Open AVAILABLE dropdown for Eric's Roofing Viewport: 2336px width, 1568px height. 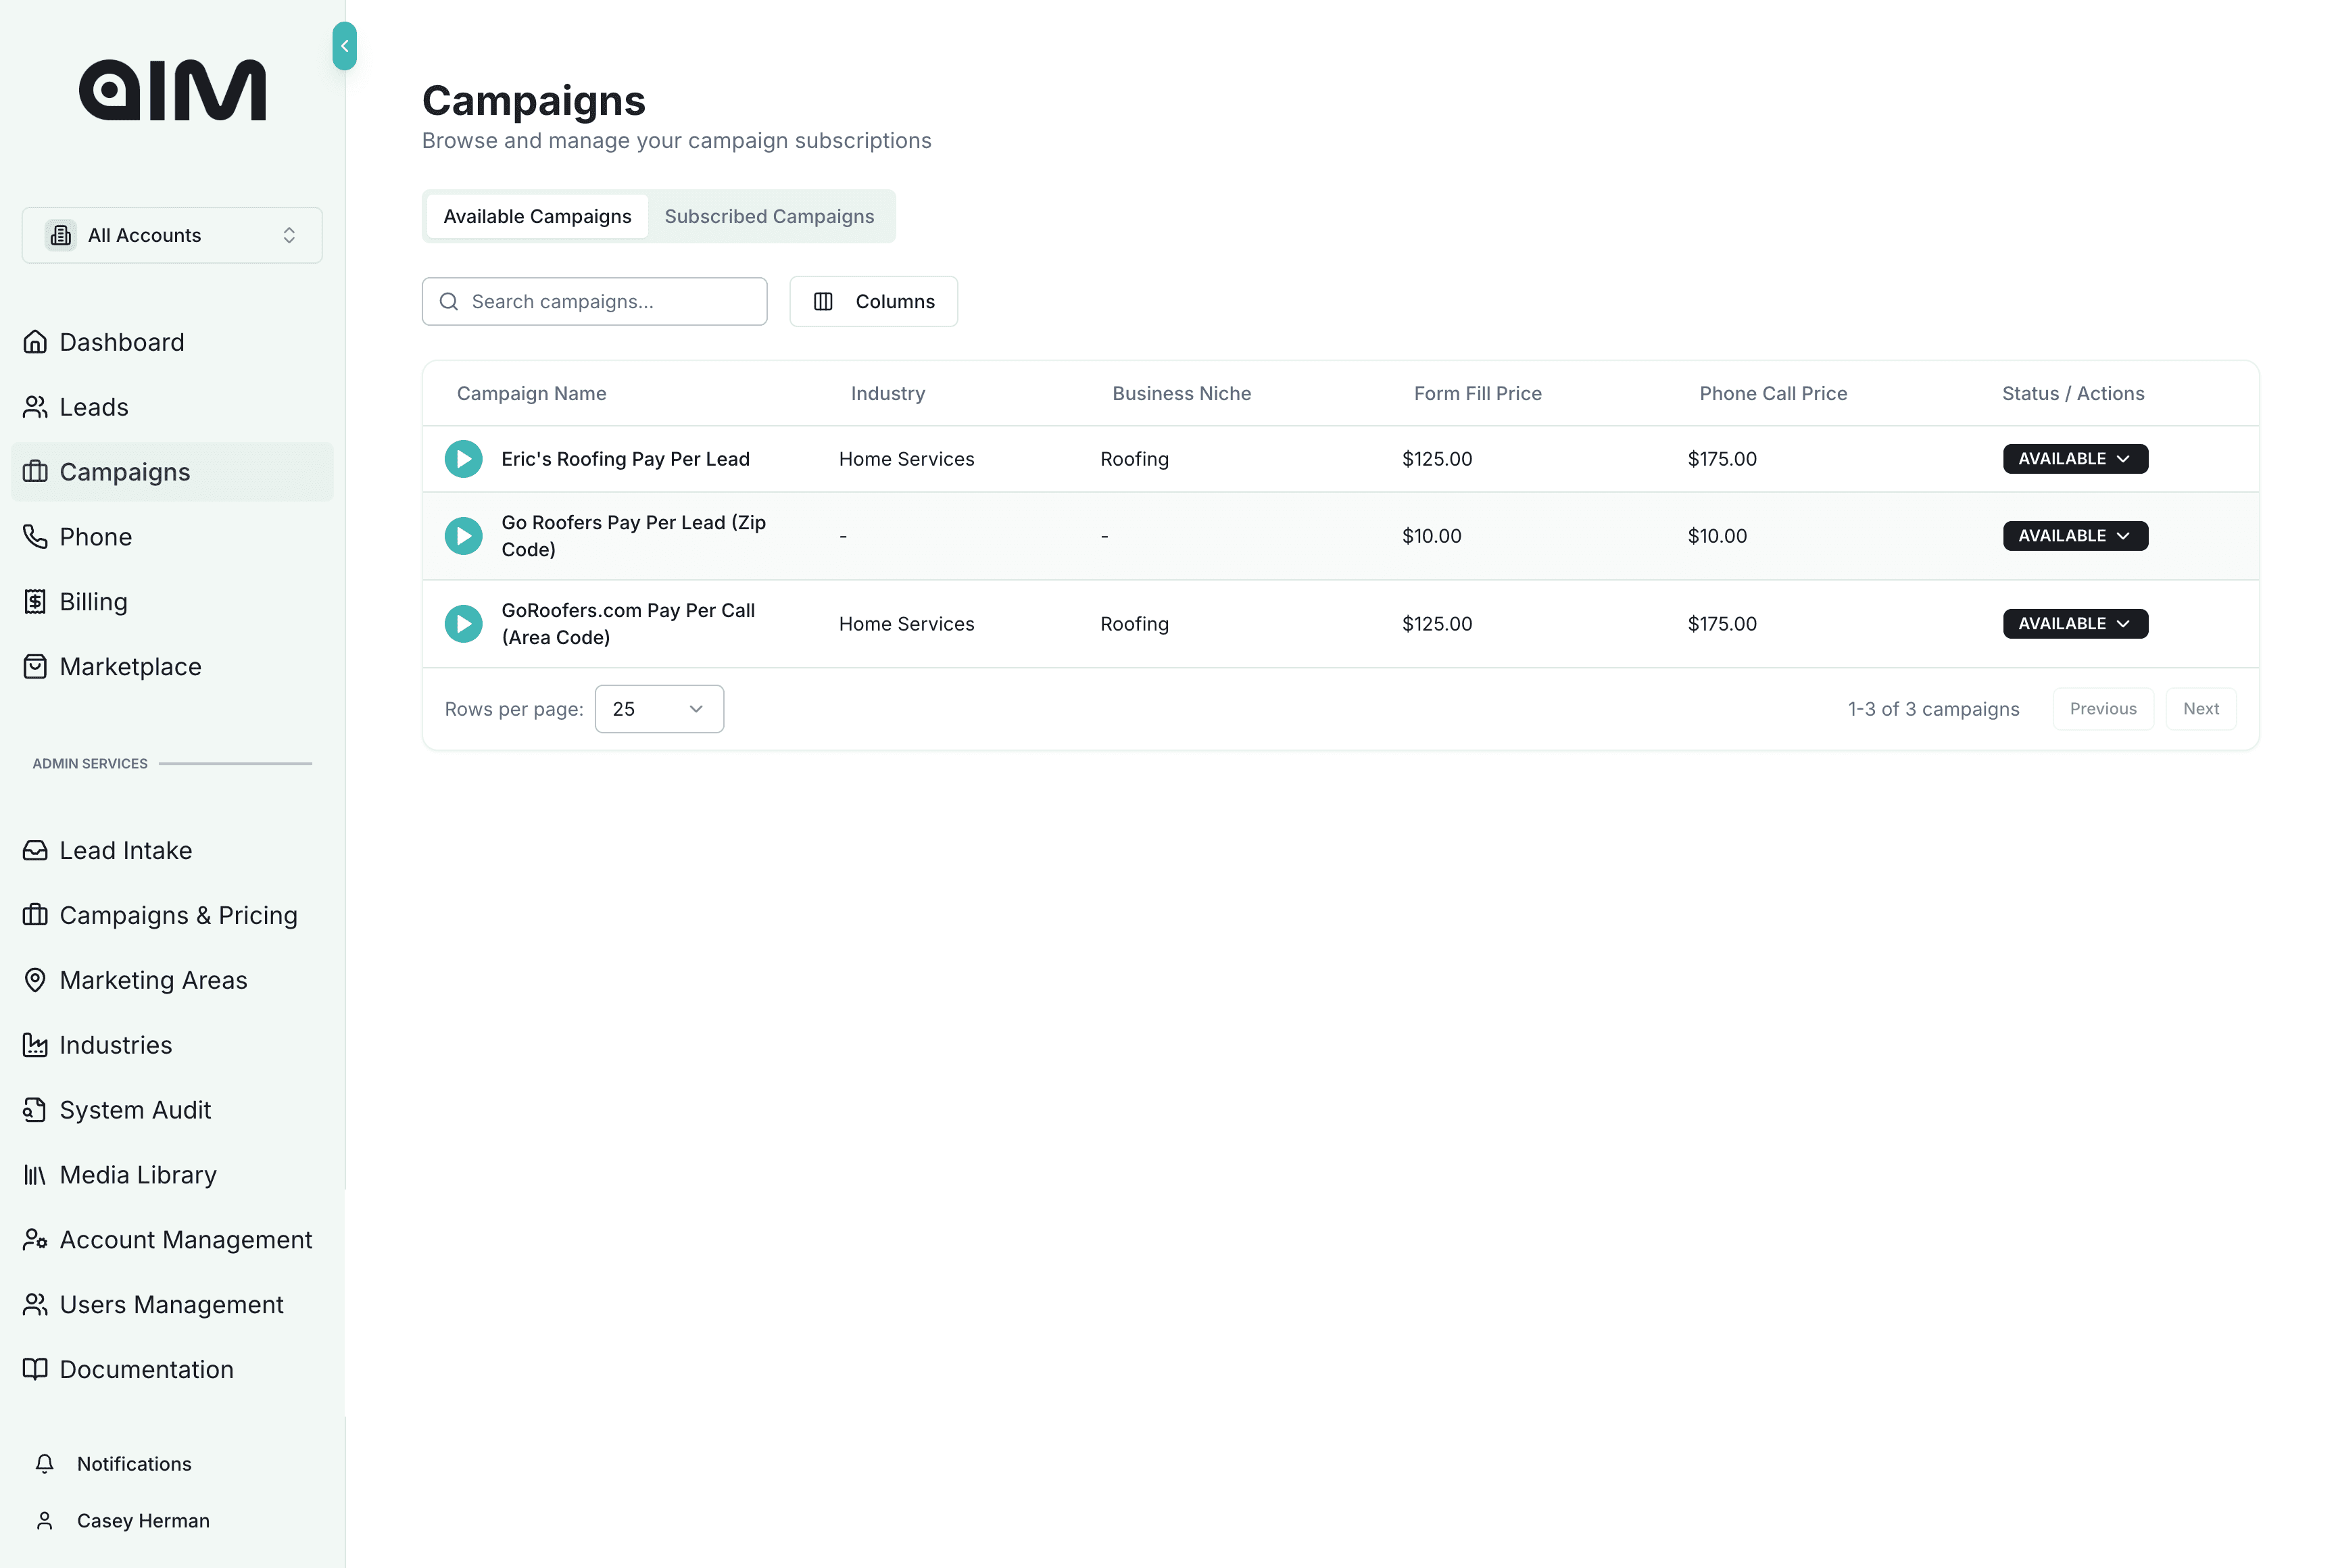[x=2074, y=459]
